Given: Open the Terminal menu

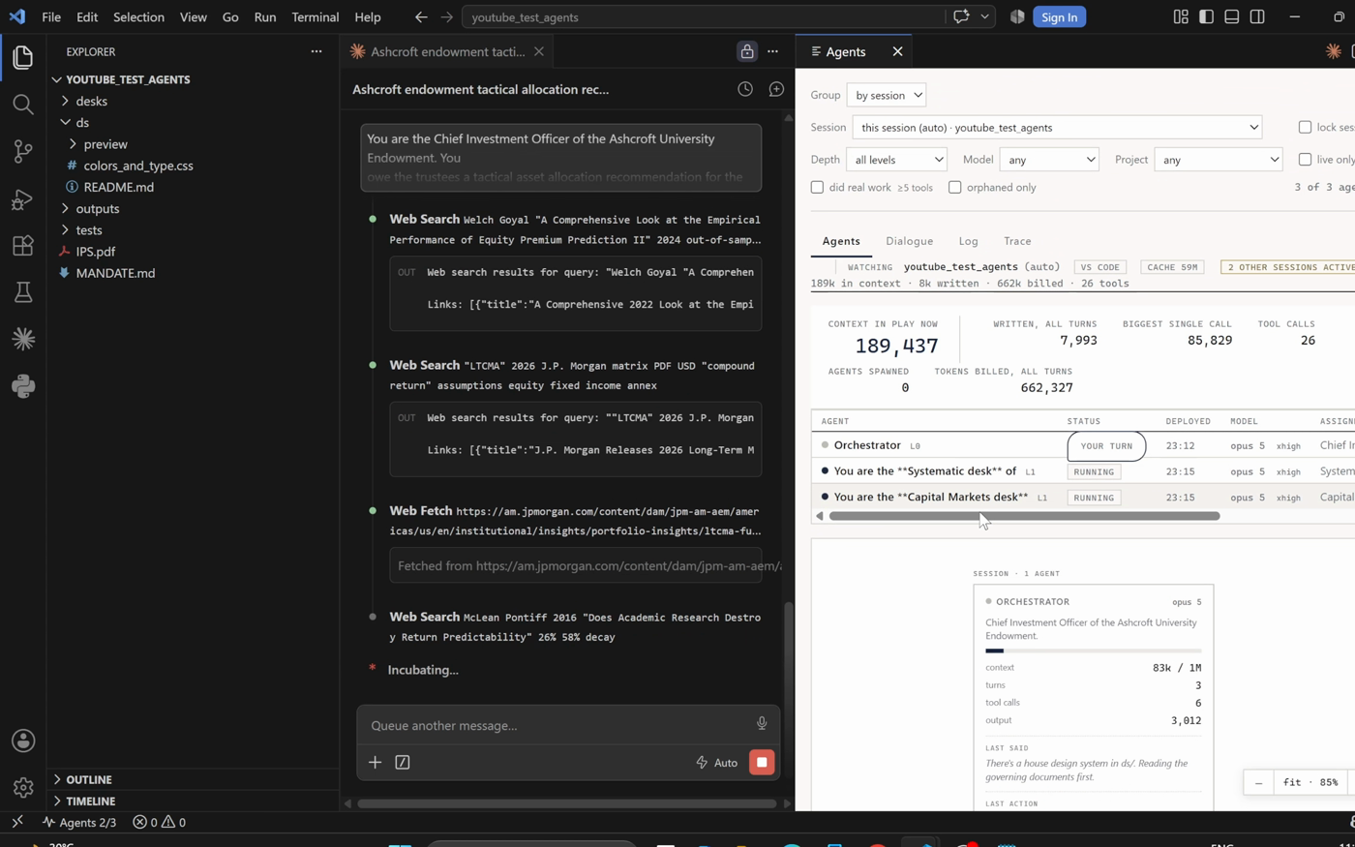Looking at the screenshot, I should coord(316,16).
